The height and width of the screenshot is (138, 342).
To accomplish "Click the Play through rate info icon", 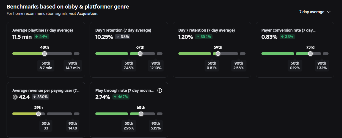I will pos(160,90).
